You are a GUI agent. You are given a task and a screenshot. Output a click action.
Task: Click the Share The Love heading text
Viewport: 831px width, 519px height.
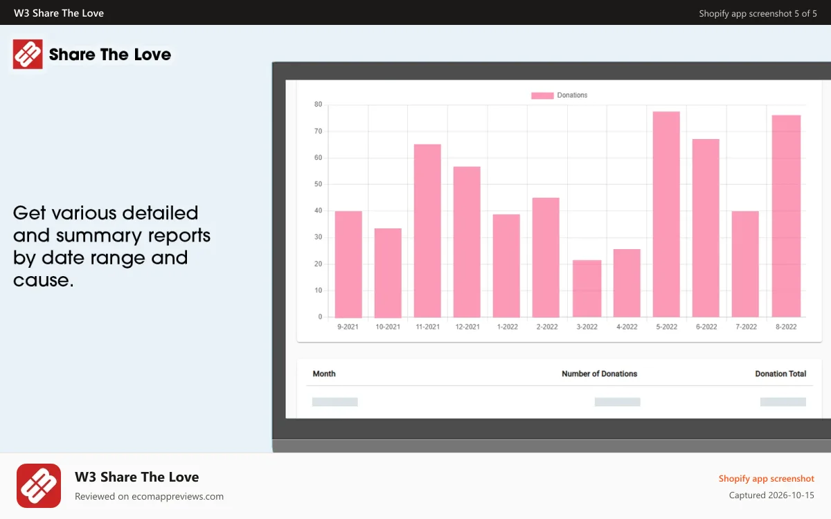point(110,55)
